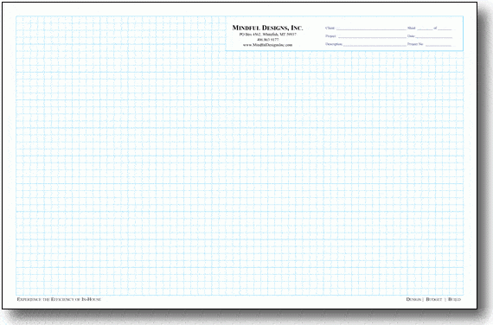Click the "Budget" word in the footer
This screenshot has height=325, width=493.
pyautogui.click(x=434, y=299)
